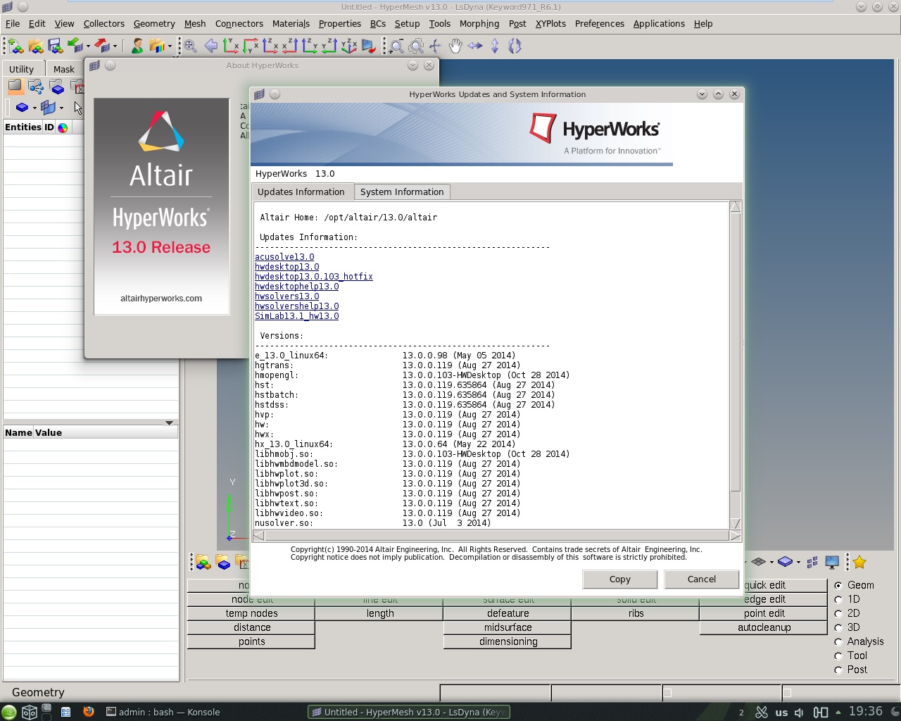Open the Morphing menu
The image size is (901, 721).
(479, 23)
